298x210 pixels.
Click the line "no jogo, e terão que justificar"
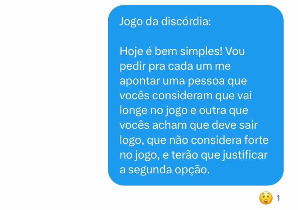tap(194, 155)
